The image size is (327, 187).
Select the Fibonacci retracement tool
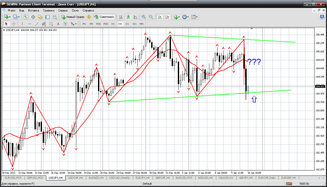click(51, 24)
